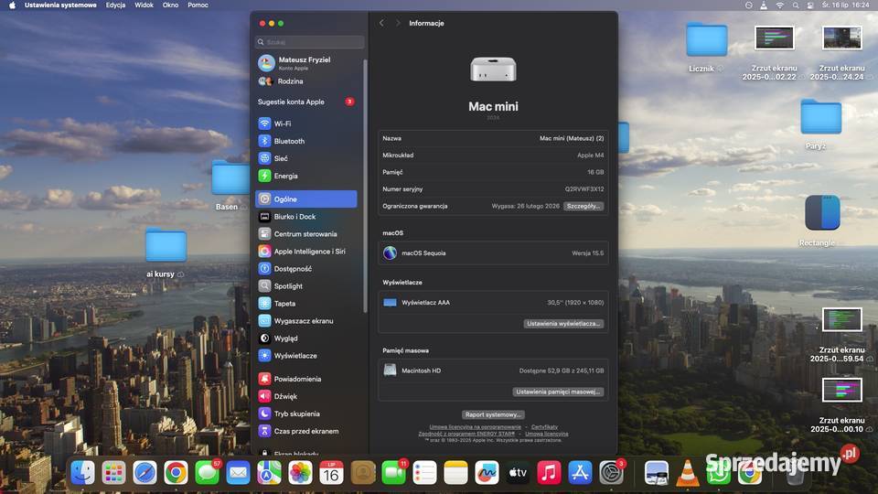Open Ustawienia systemowe menu
Viewport: 878px width, 494px height.
[60, 5]
